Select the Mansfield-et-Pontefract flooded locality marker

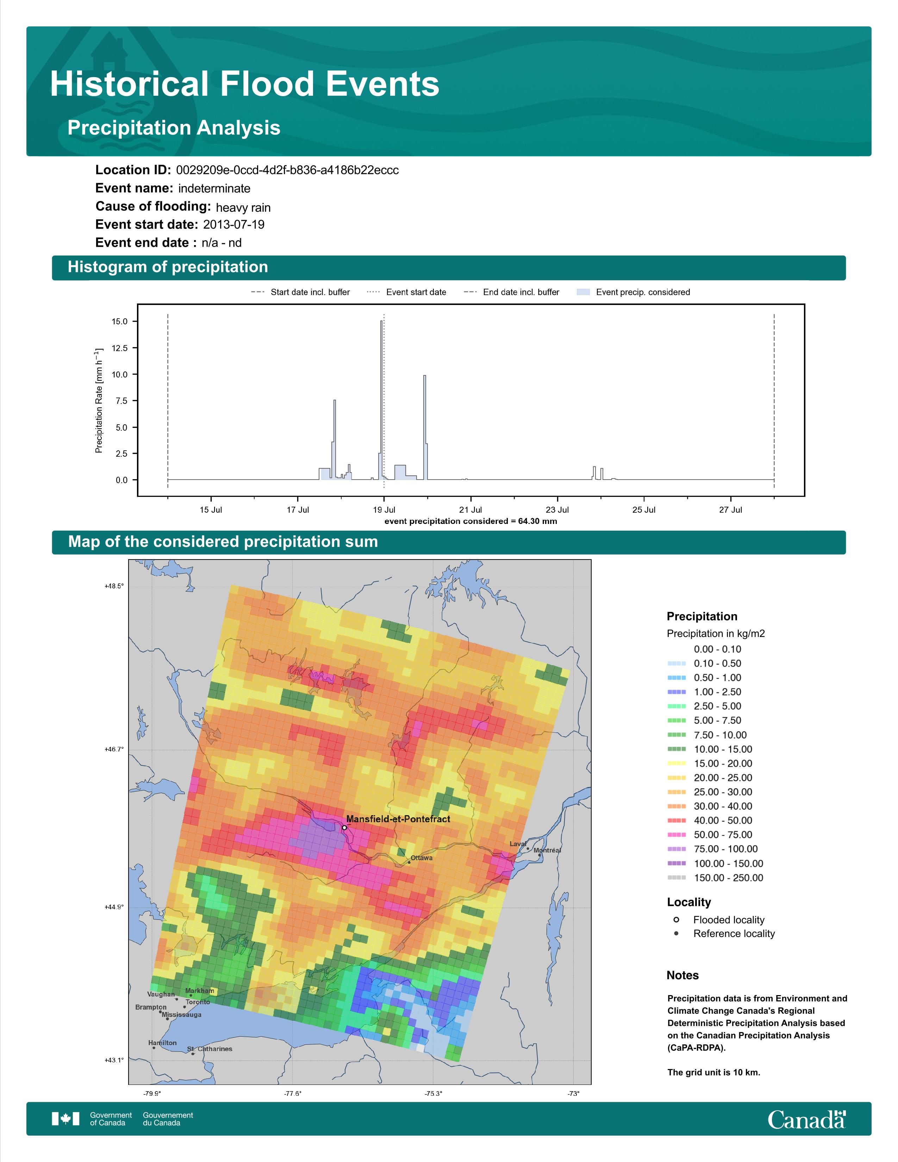[x=344, y=827]
